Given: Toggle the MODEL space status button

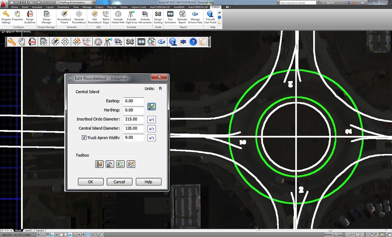Looking at the screenshot, I should pyautogui.click(x=329, y=234).
